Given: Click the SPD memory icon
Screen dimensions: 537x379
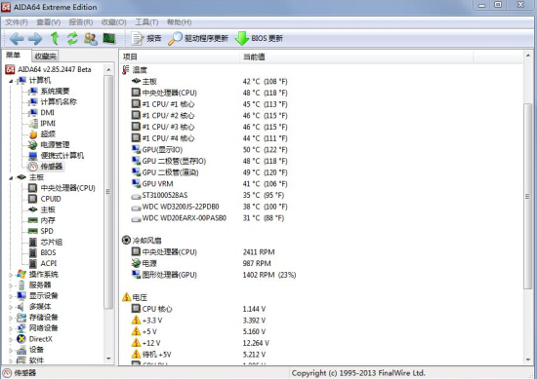Looking at the screenshot, I should point(32,231).
